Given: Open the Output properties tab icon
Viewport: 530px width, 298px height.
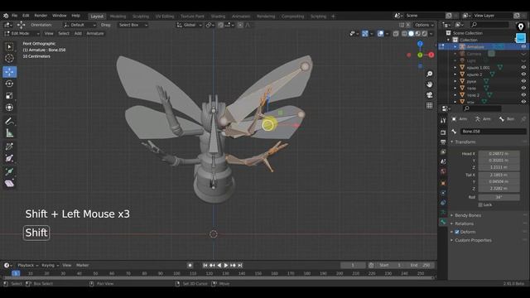Looking at the screenshot, I should [443, 142].
